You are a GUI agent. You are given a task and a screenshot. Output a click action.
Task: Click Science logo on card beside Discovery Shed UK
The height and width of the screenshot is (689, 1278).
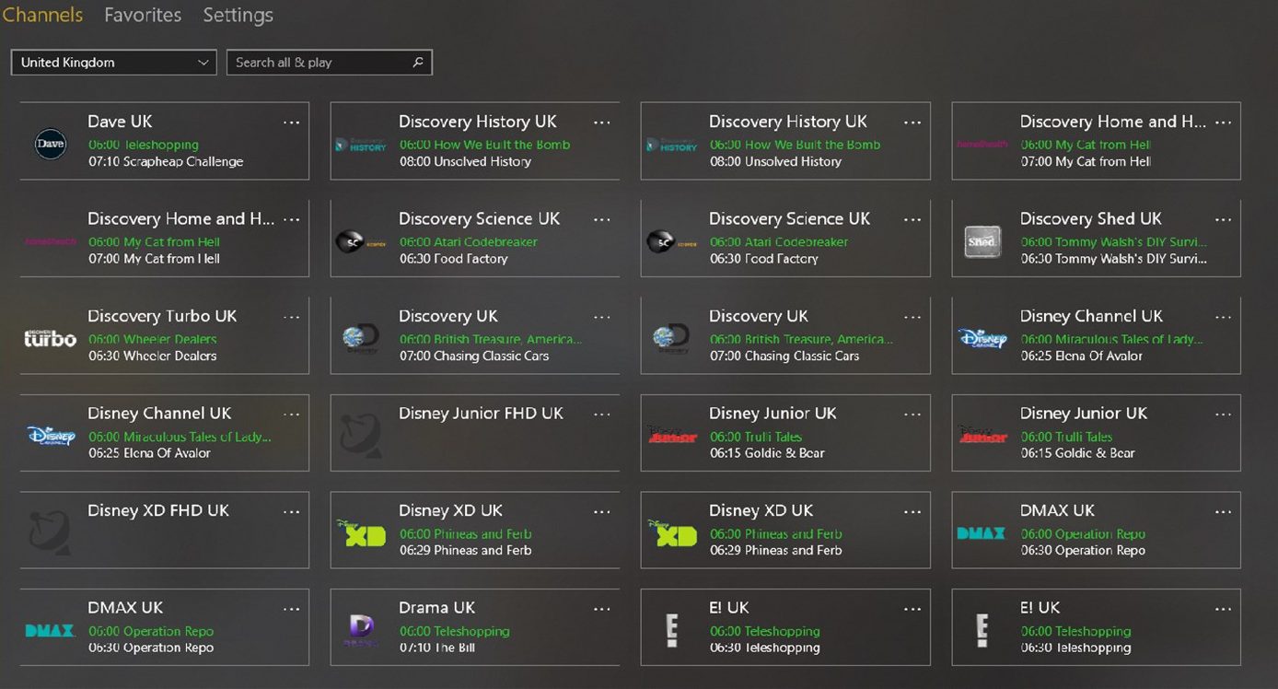(671, 242)
